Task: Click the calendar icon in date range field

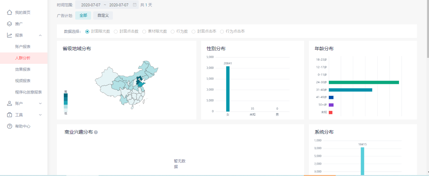Action: point(135,5)
